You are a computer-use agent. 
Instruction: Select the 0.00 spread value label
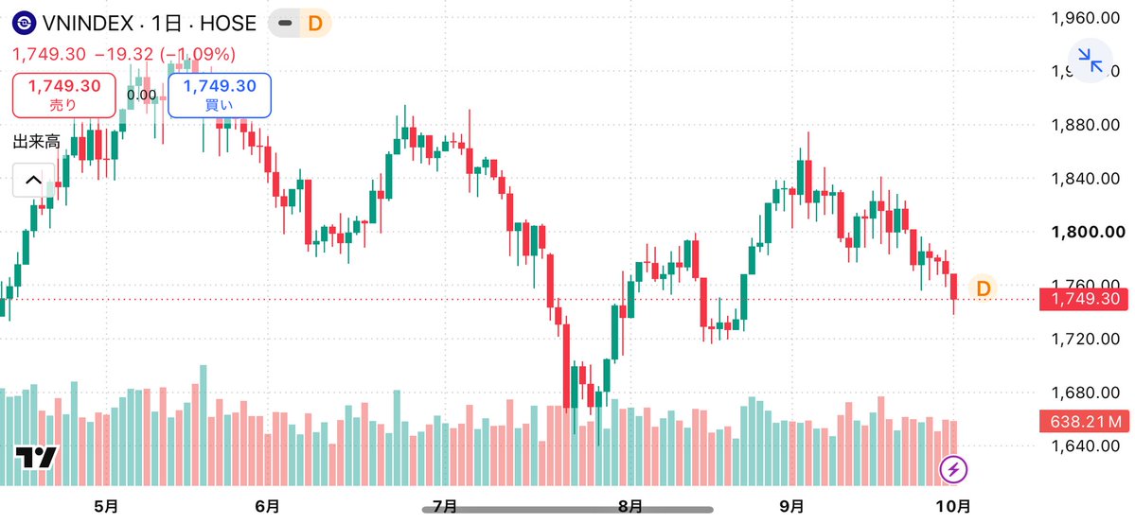tap(141, 95)
